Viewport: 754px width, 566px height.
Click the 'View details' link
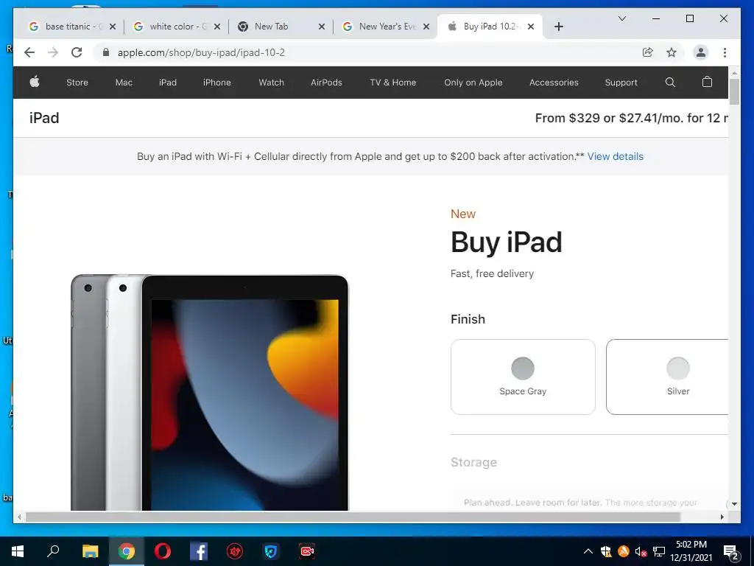(615, 156)
